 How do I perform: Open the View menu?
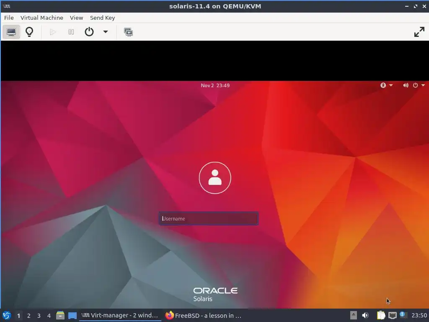pos(76,18)
